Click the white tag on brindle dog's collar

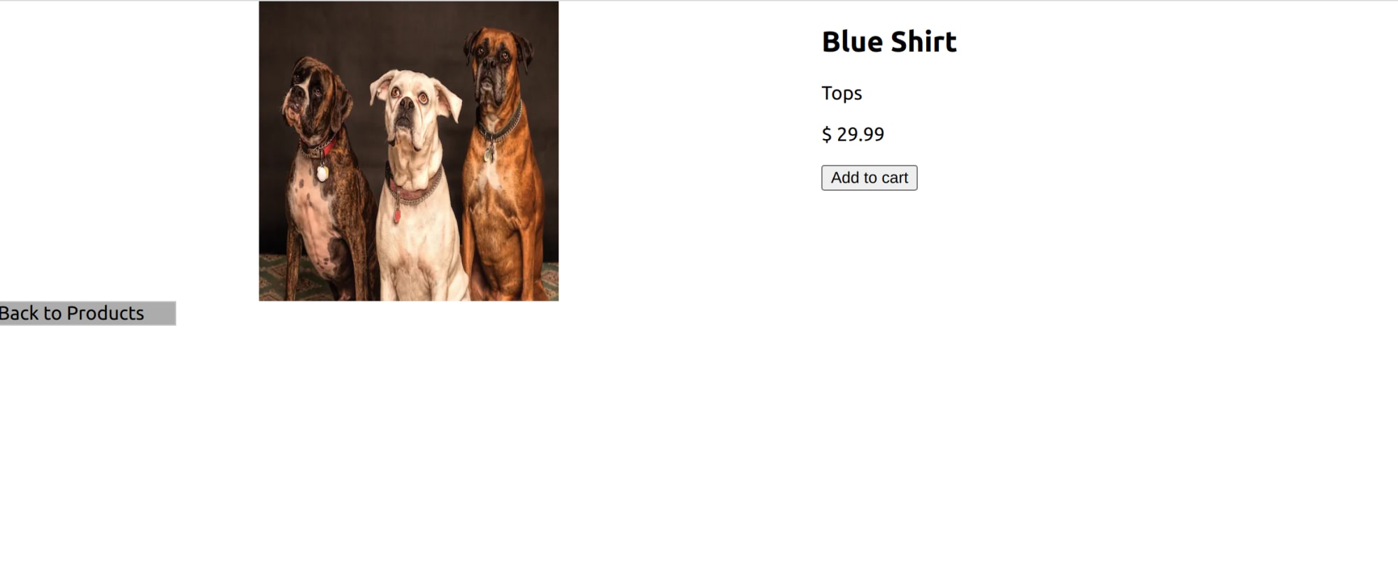pos(322,173)
